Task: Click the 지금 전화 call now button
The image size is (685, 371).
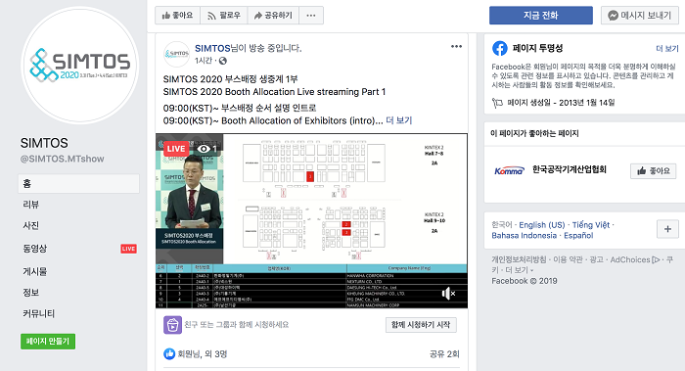Action: click(x=541, y=16)
